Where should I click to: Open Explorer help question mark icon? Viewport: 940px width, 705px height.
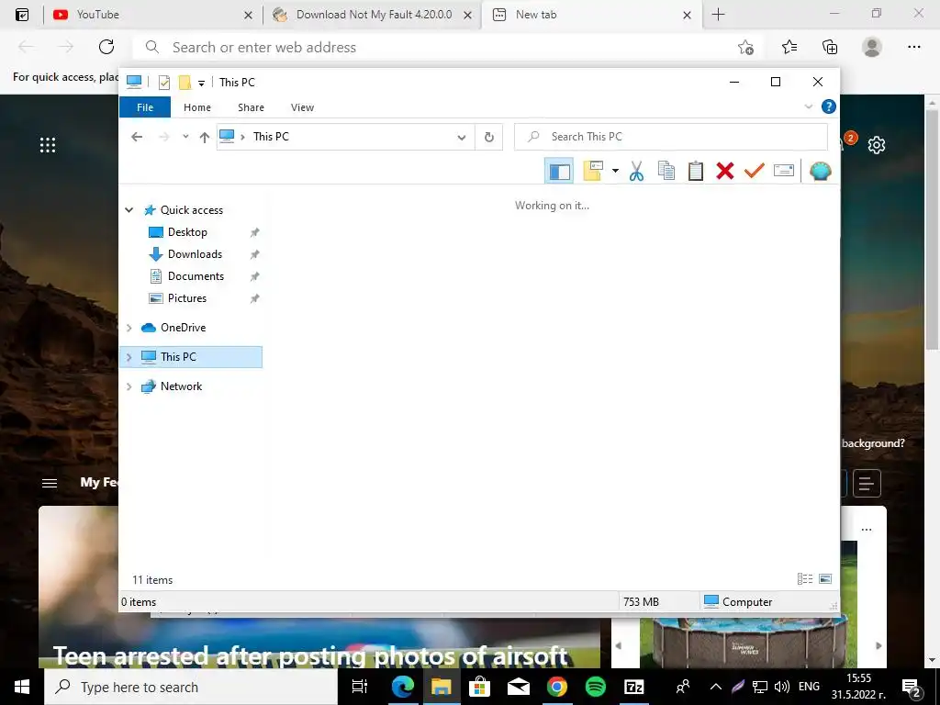(x=829, y=106)
